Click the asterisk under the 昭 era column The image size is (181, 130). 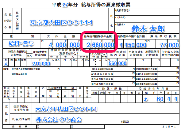(x=146, y=99)
